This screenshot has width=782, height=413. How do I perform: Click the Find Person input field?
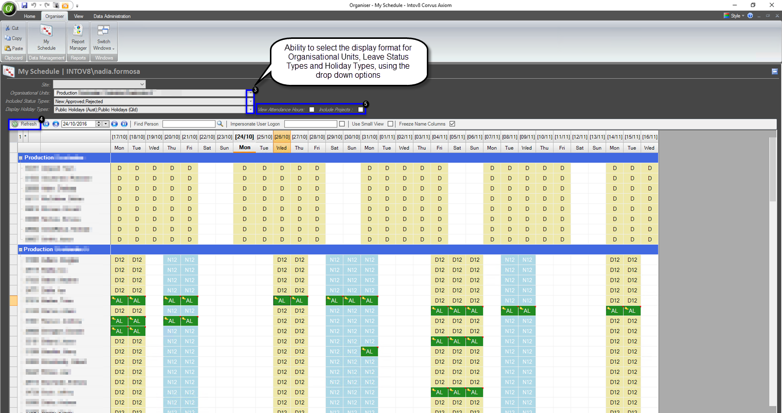click(189, 124)
